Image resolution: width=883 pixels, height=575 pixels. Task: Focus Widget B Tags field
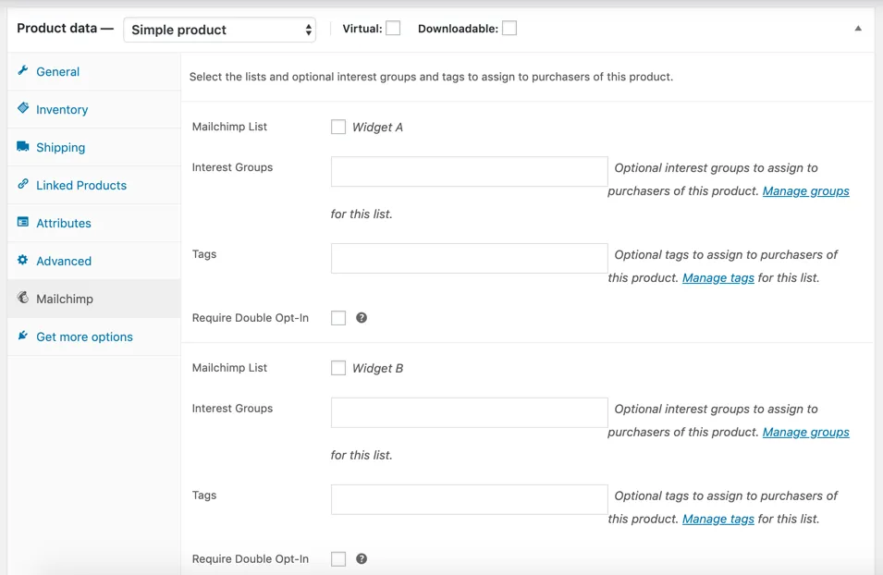coord(469,499)
